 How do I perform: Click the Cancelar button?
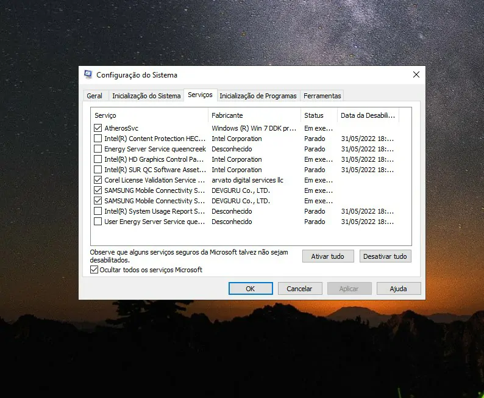click(x=300, y=289)
